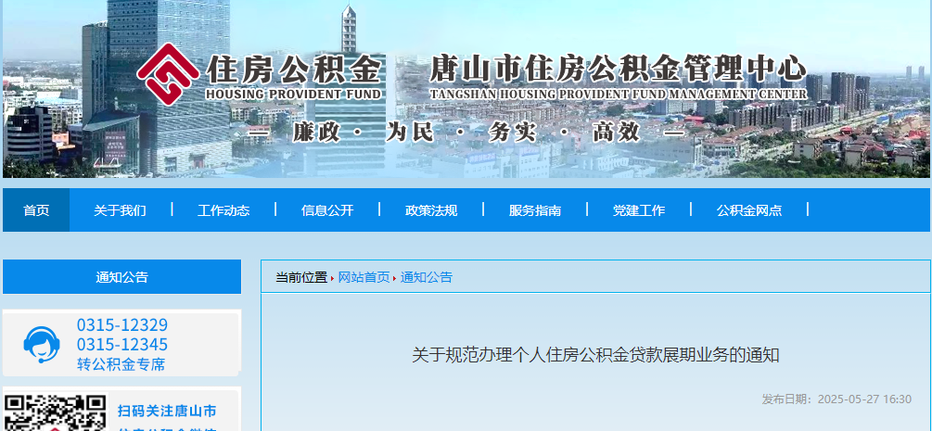Click the WeChat QR code image
This screenshot has width=932, height=431.
coord(55,413)
